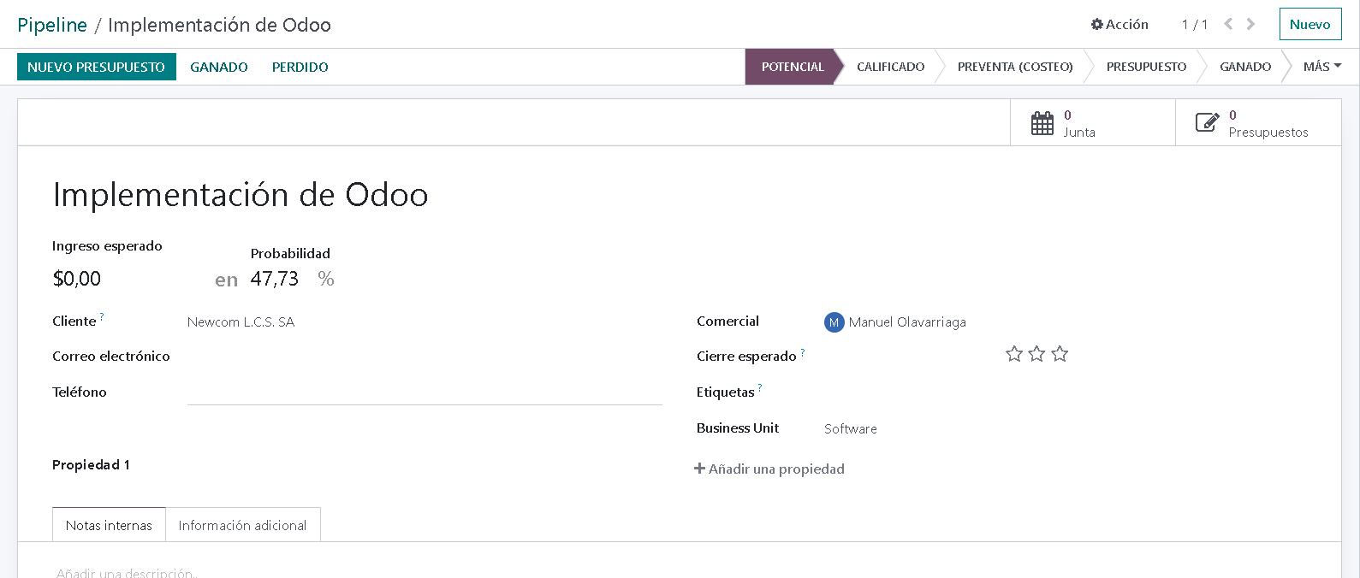Expand the MÁS stages dropdown

[x=1321, y=67]
